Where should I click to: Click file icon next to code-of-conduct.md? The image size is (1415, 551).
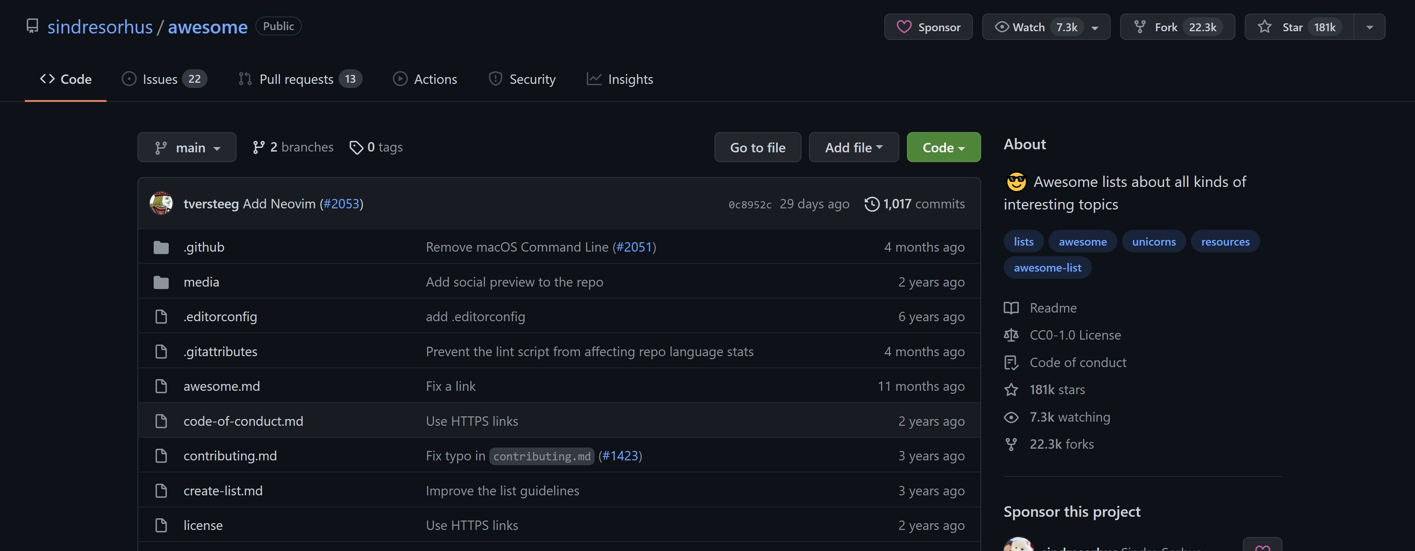click(x=161, y=421)
